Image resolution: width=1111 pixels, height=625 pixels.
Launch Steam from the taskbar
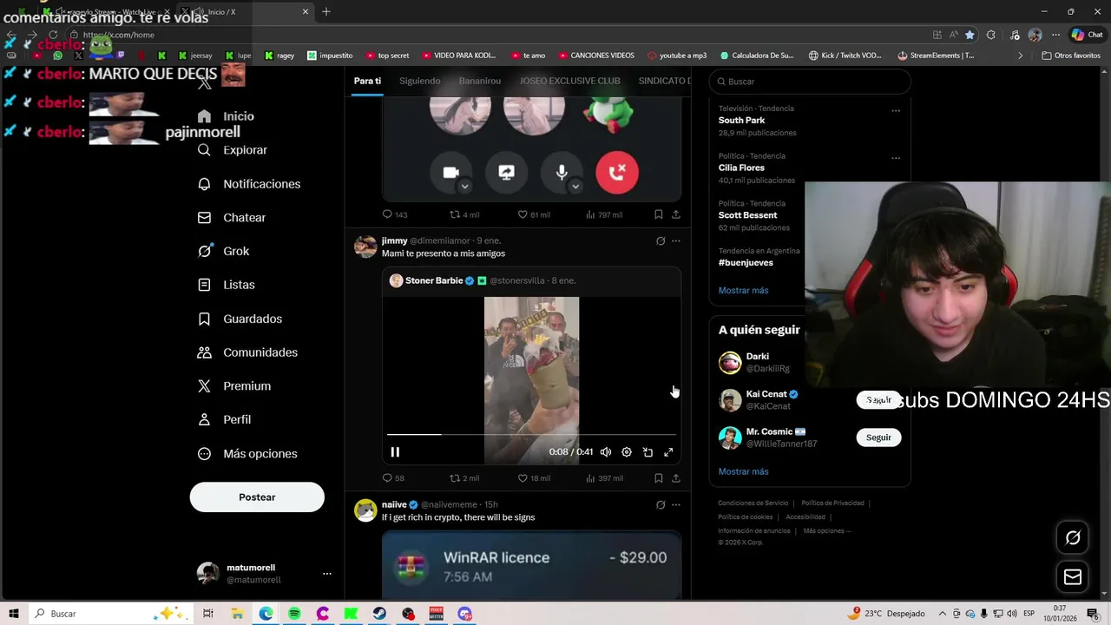coord(379,614)
